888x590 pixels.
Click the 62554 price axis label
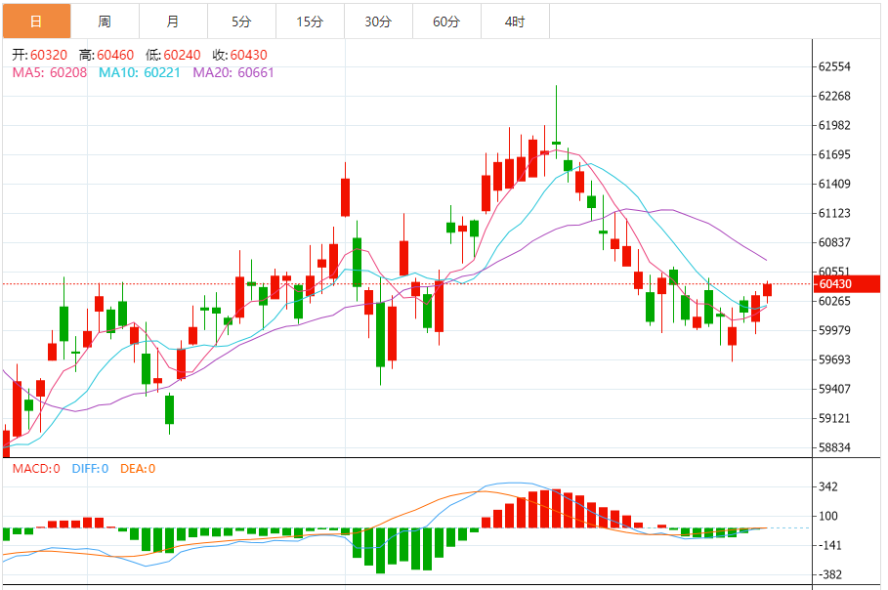point(835,66)
